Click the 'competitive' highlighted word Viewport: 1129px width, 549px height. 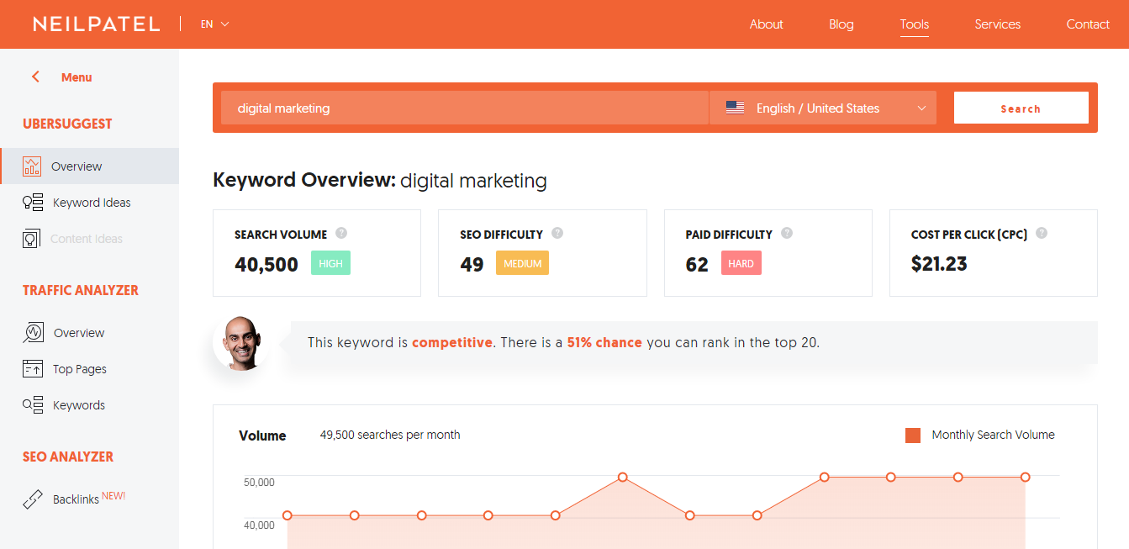click(451, 342)
